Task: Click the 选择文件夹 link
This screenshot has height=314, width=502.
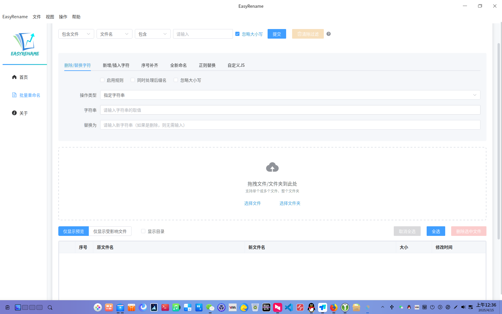Action: pos(290,203)
